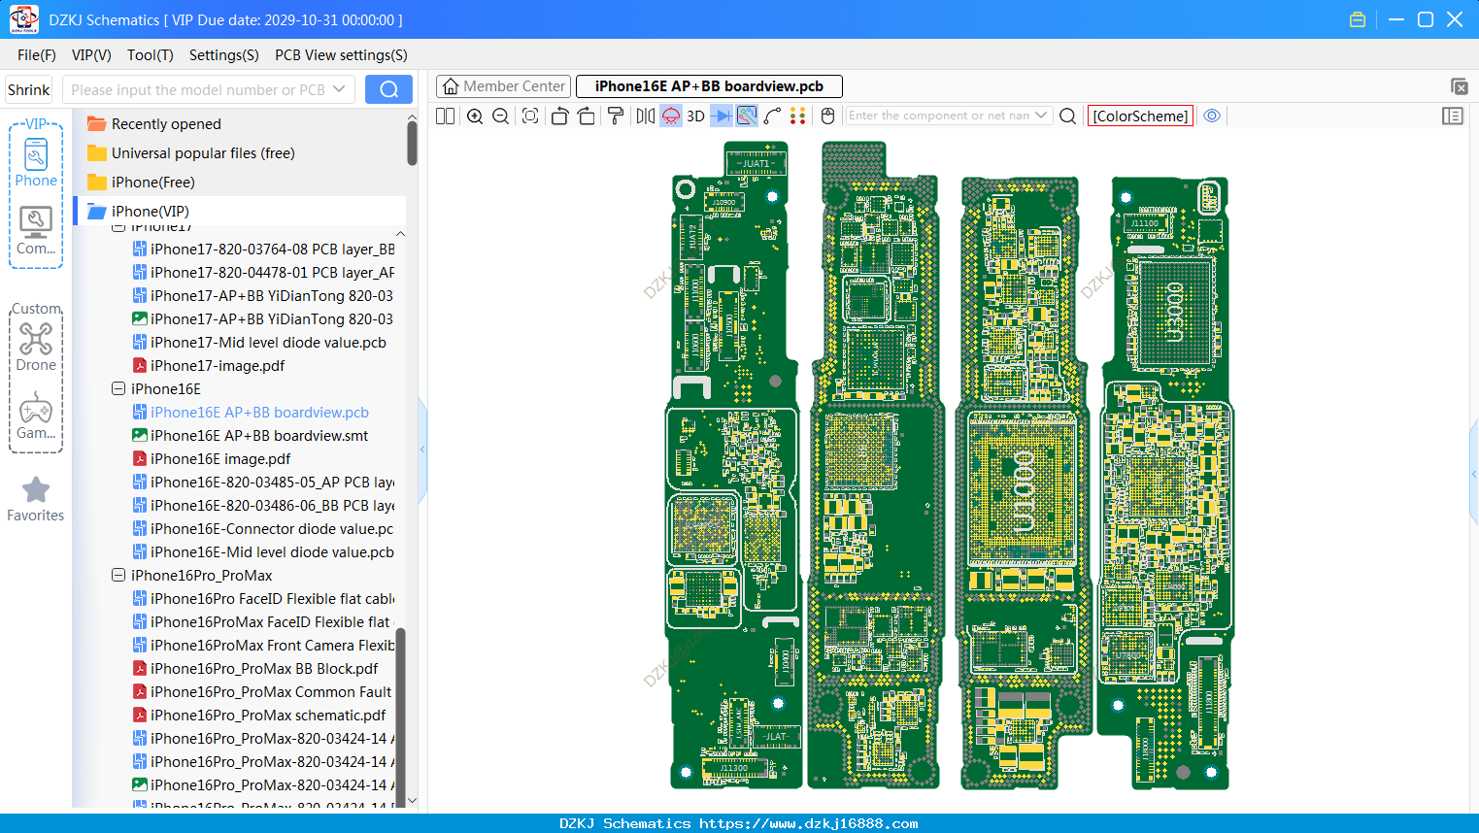Click the Shrink button
Viewport: 1479px width, 833px height.
(x=29, y=89)
